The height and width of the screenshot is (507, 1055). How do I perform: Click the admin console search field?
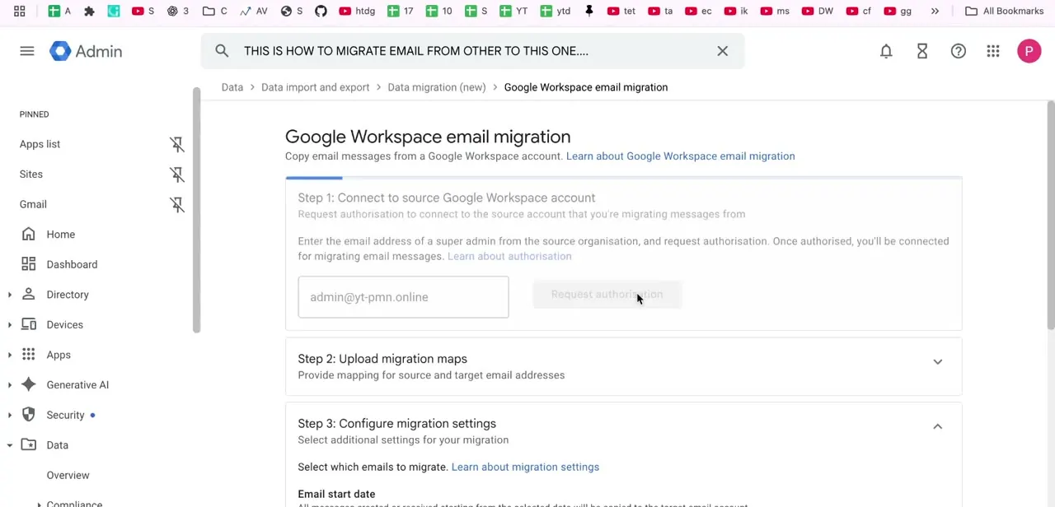point(473,51)
